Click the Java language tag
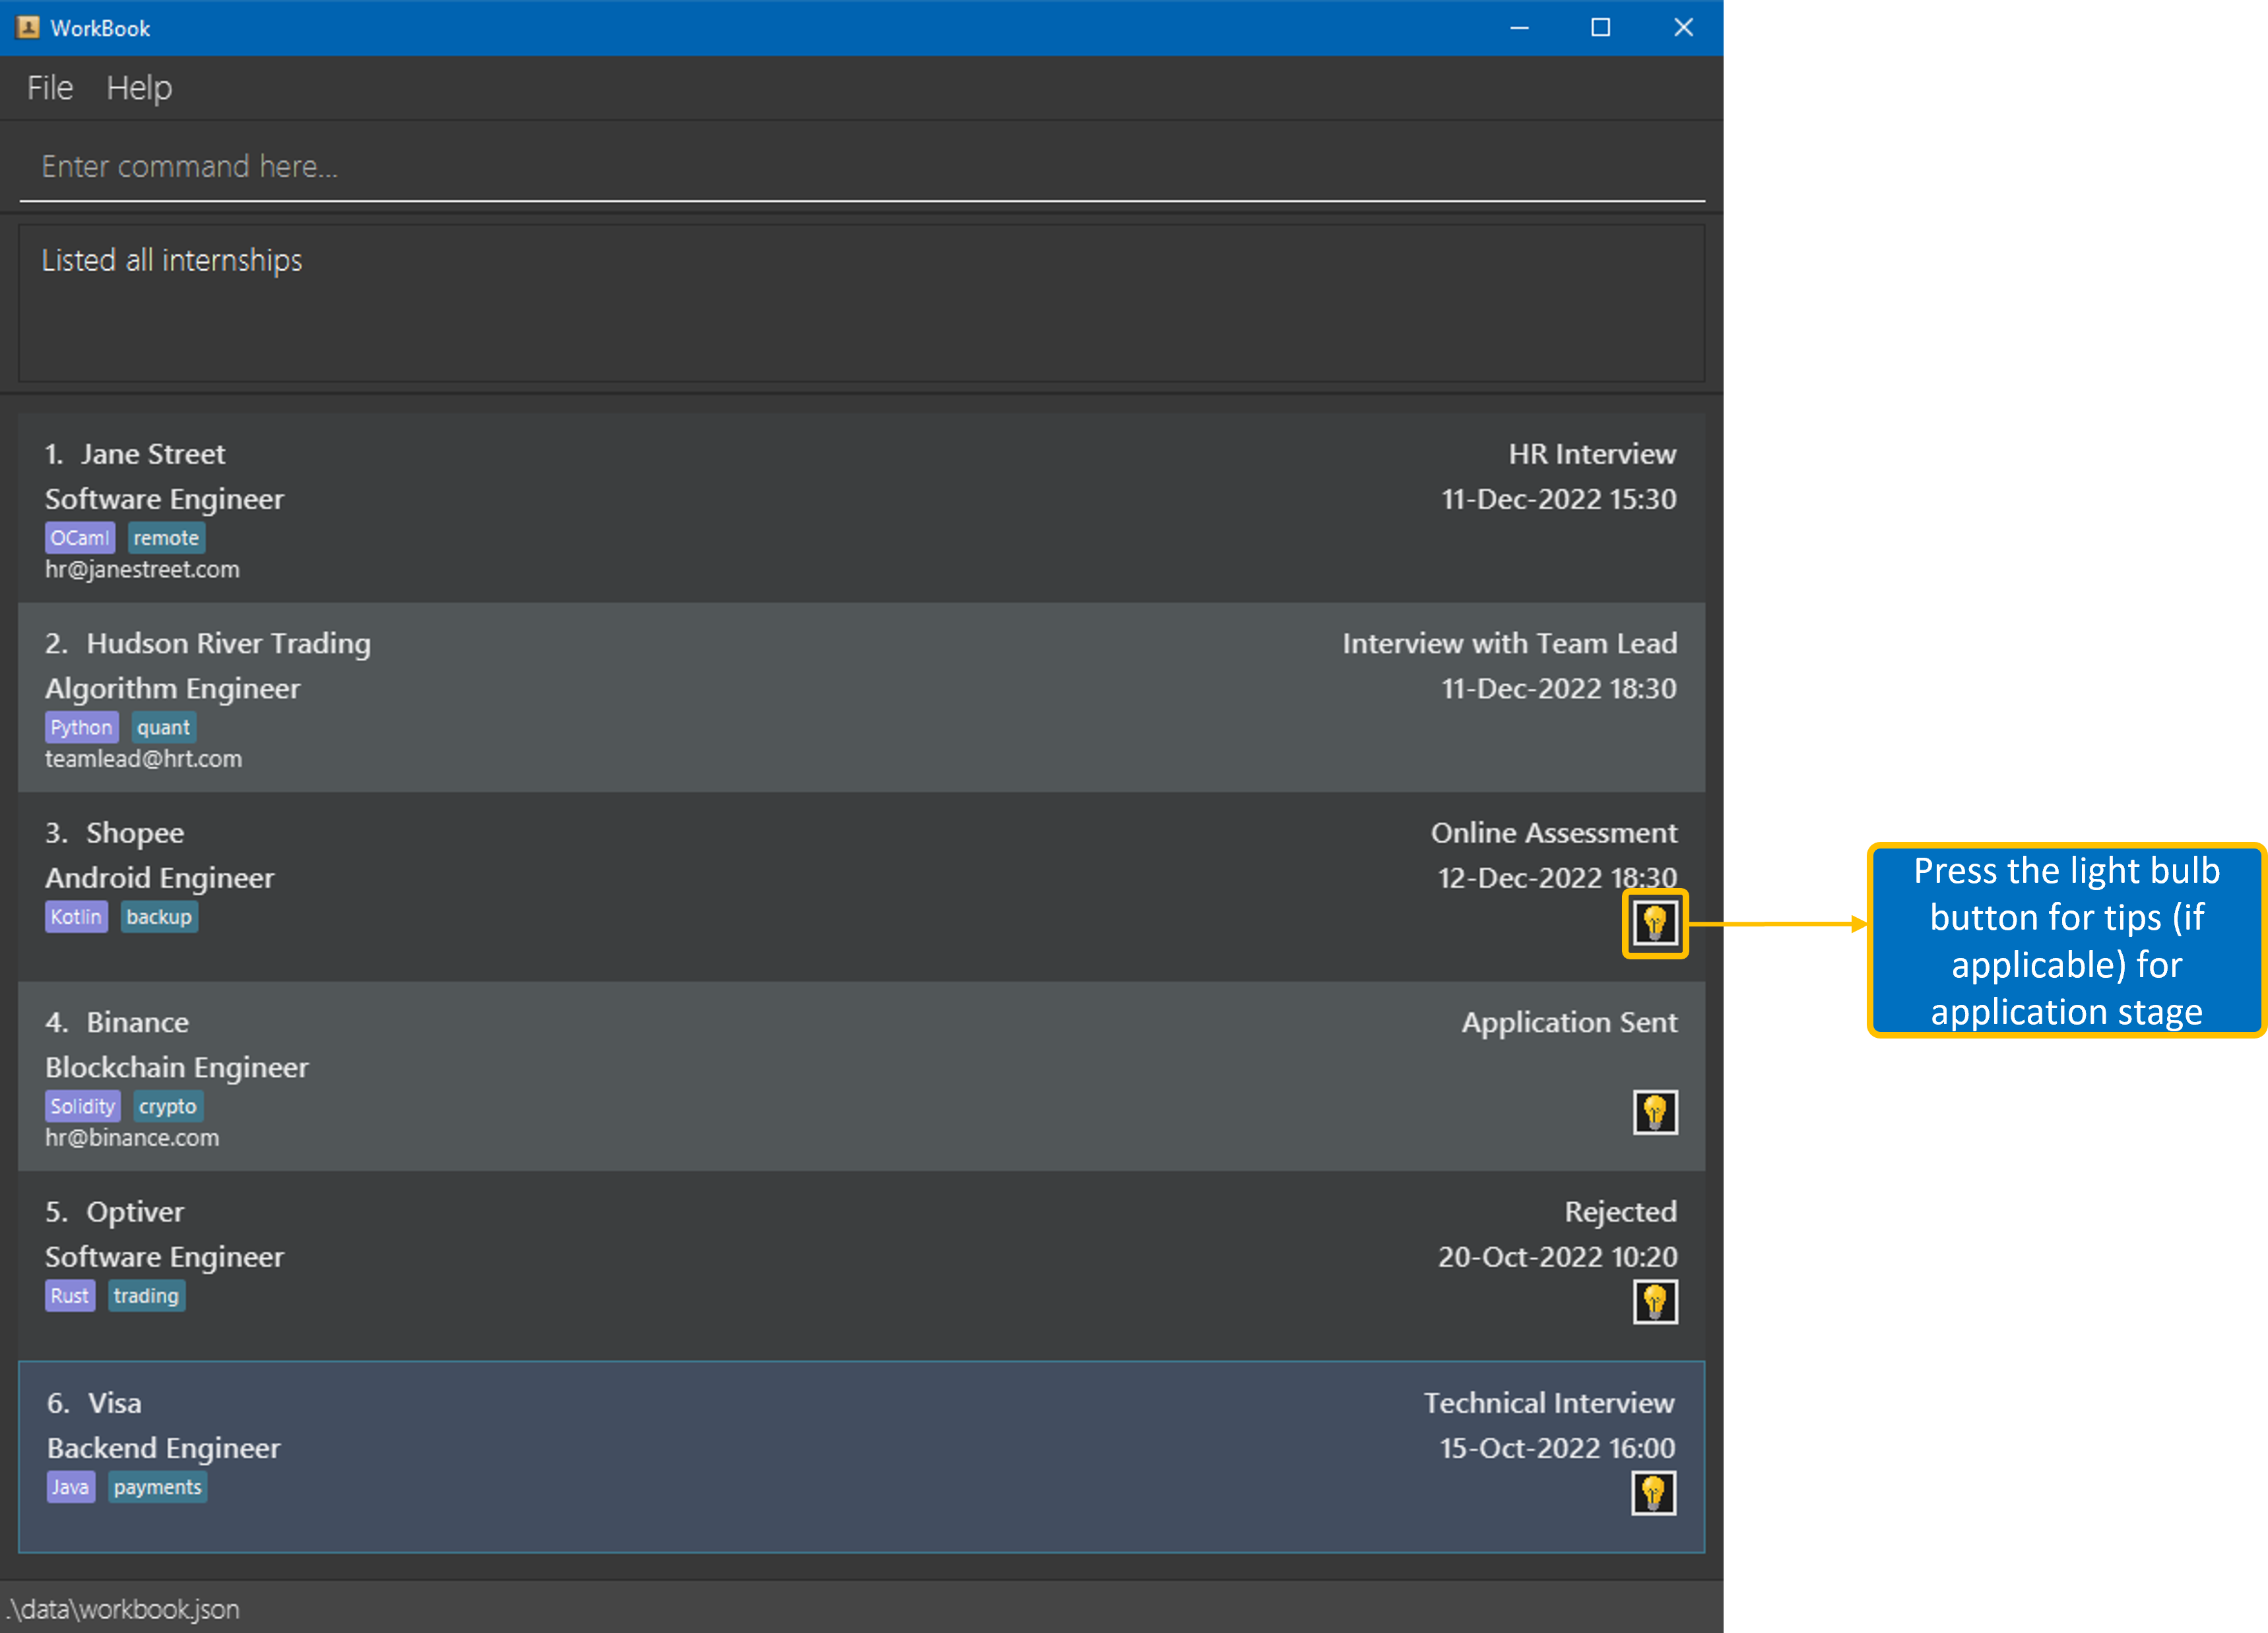This screenshot has height=1633, width=2268. tap(71, 1487)
